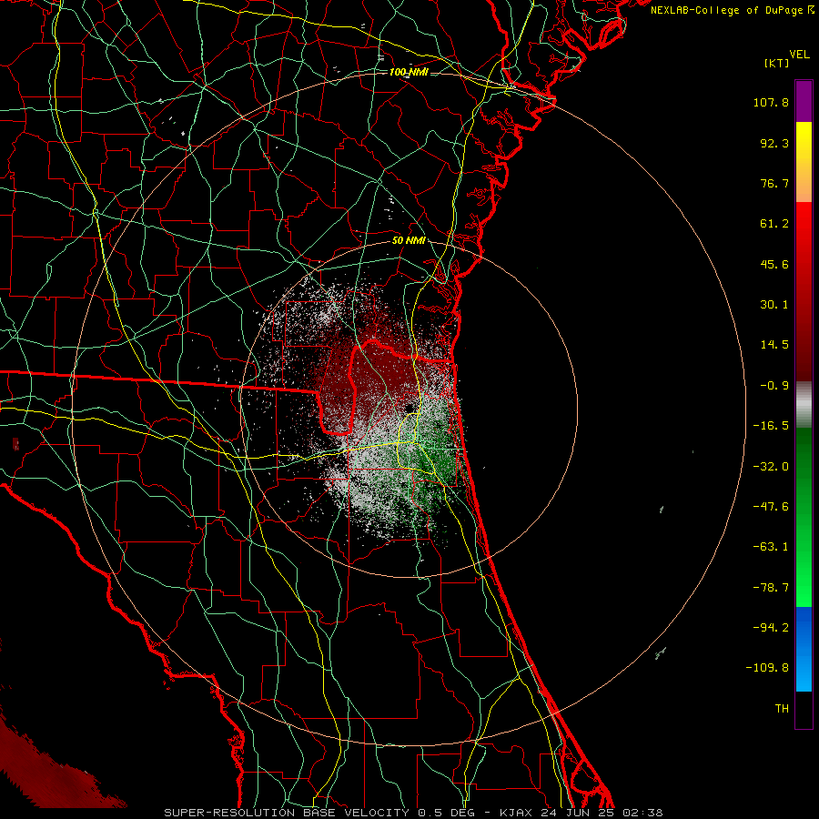Click the VEL legend title
Viewport: 819px width, 819px height.
799,55
